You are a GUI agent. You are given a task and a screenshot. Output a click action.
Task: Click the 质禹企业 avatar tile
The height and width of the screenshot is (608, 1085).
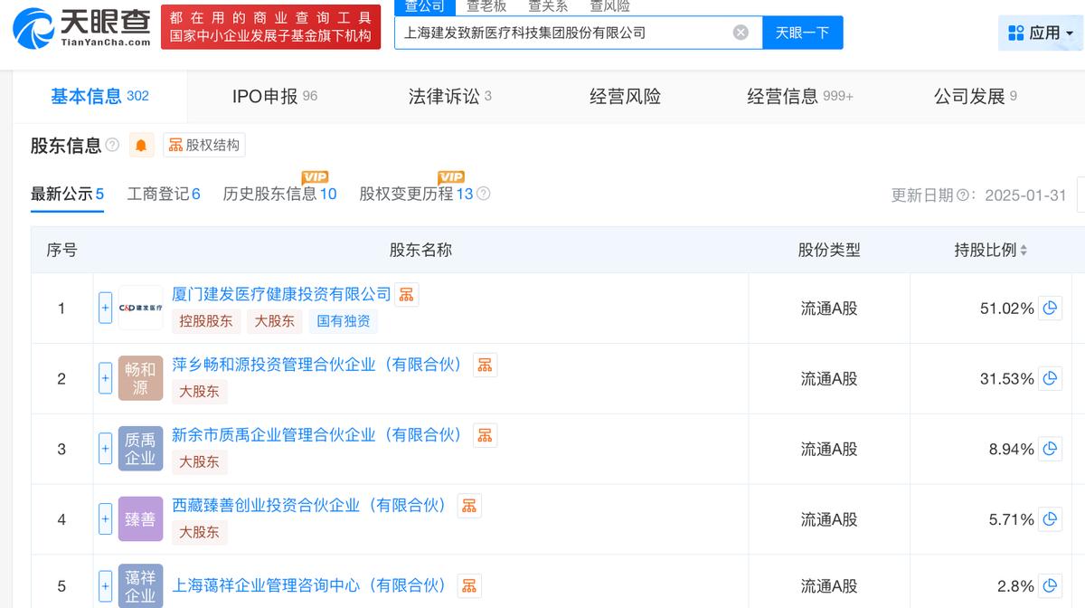click(x=140, y=449)
